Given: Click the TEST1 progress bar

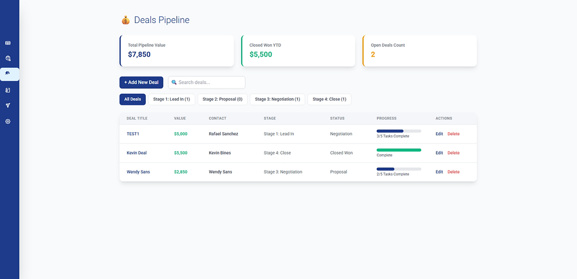Looking at the screenshot, I should pyautogui.click(x=399, y=131).
